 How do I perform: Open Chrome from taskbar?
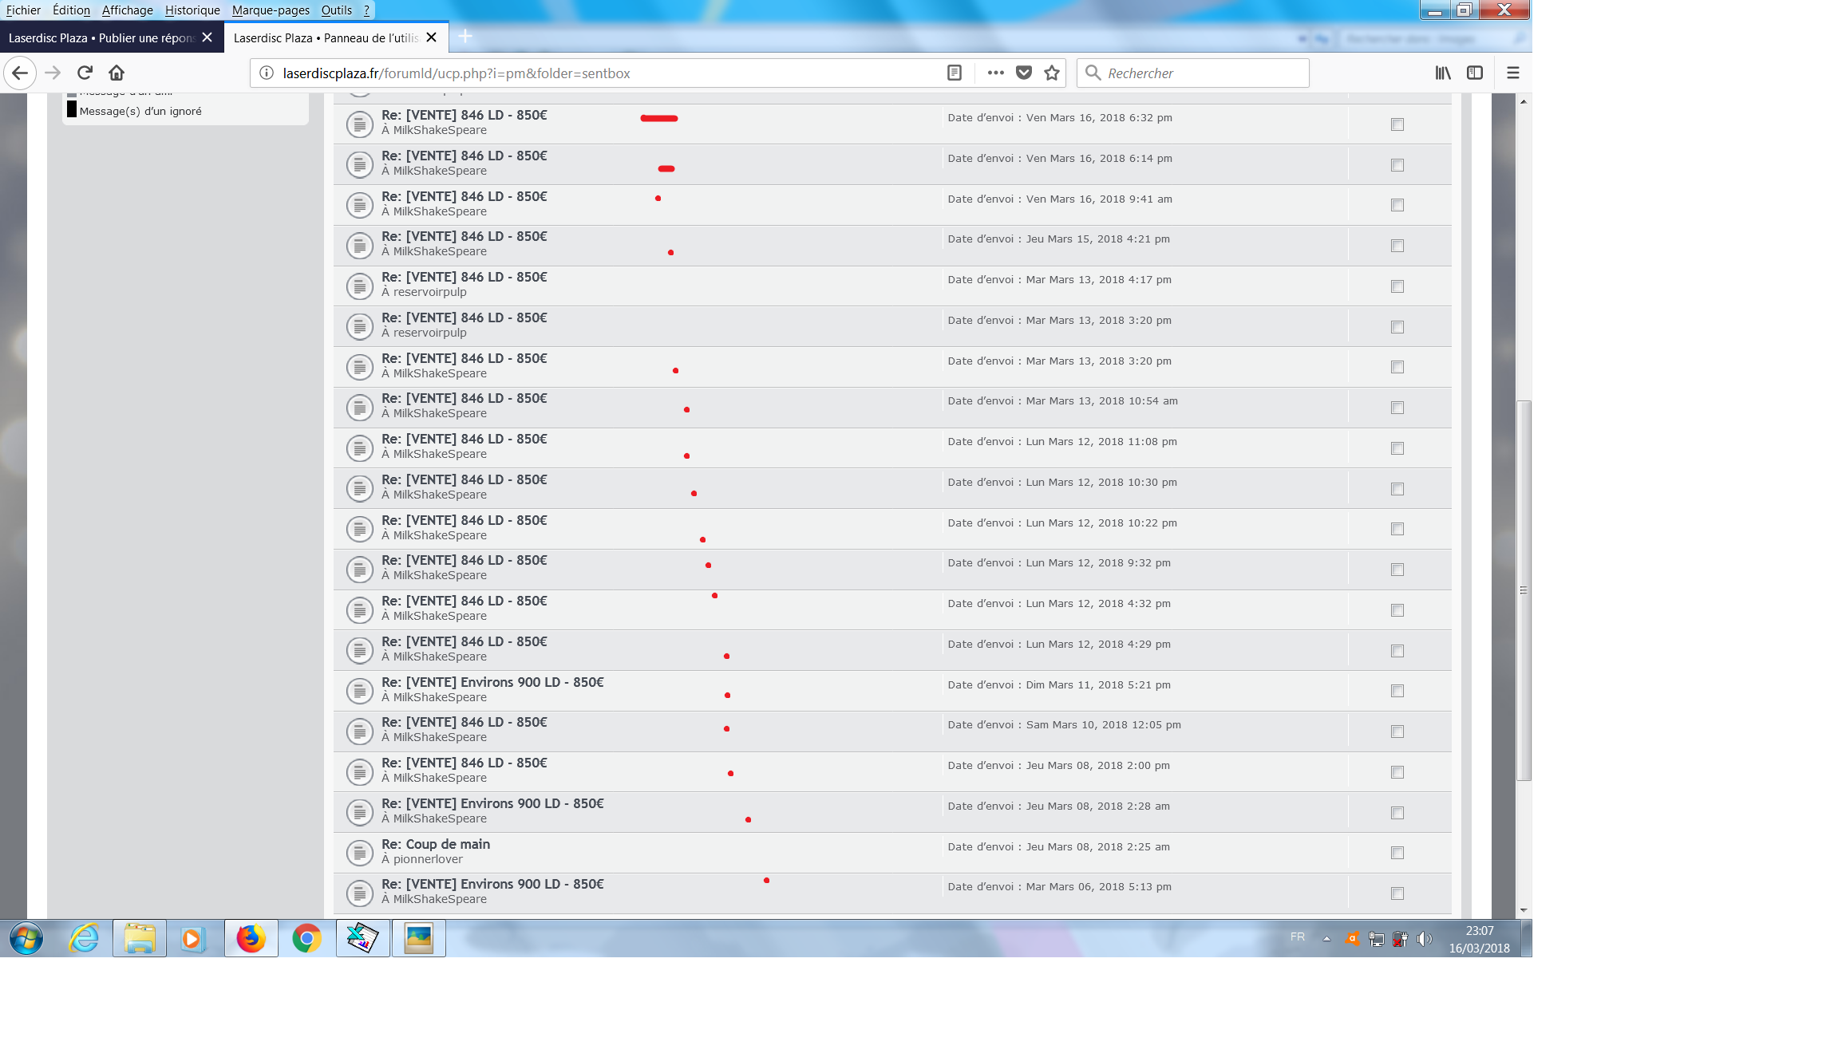pyautogui.click(x=306, y=938)
